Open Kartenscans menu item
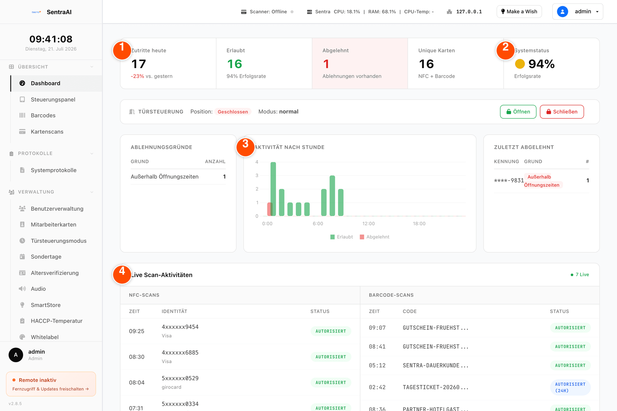 (57, 132)
